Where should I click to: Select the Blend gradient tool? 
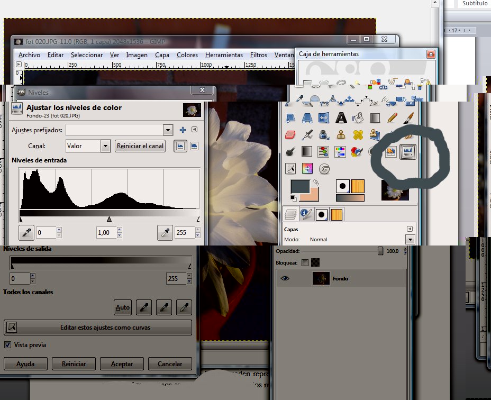[375, 118]
